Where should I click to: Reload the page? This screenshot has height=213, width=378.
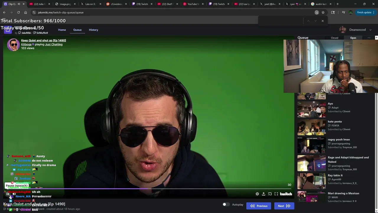point(18,12)
